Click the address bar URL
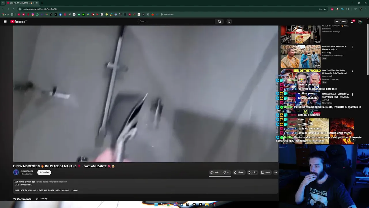 [39, 9]
